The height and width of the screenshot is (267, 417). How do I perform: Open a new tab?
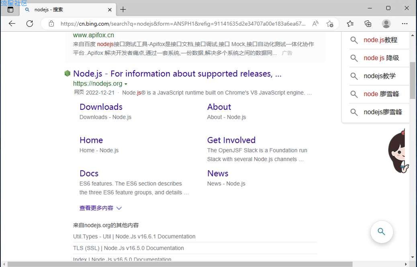point(123,10)
